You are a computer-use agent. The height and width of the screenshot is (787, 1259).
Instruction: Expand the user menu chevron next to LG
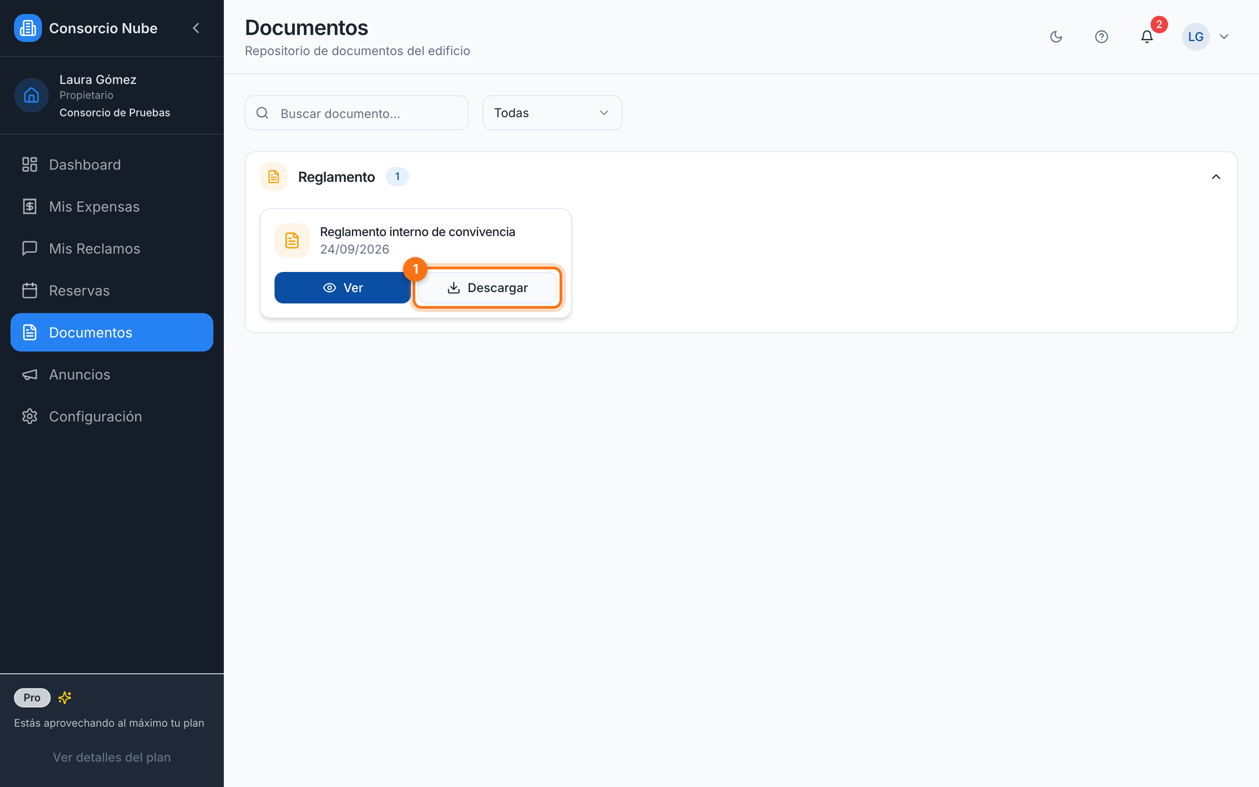point(1224,37)
